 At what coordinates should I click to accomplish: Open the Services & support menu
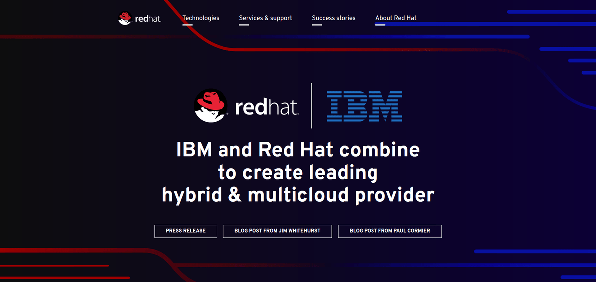[266, 18]
